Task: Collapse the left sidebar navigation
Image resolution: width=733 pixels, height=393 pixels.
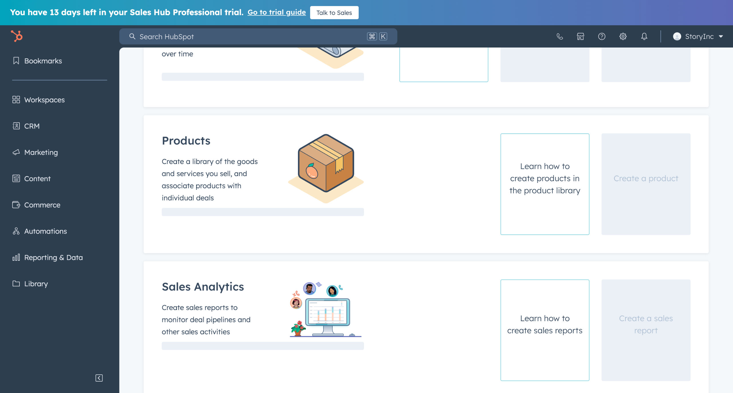Action: click(99, 378)
